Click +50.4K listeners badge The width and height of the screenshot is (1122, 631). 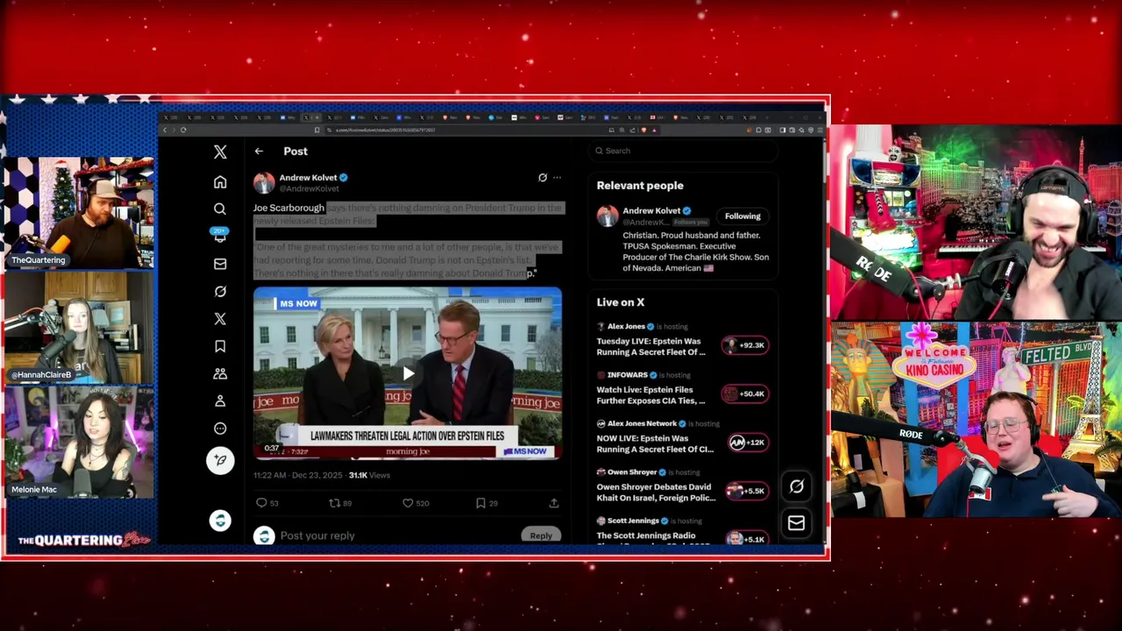tap(745, 394)
